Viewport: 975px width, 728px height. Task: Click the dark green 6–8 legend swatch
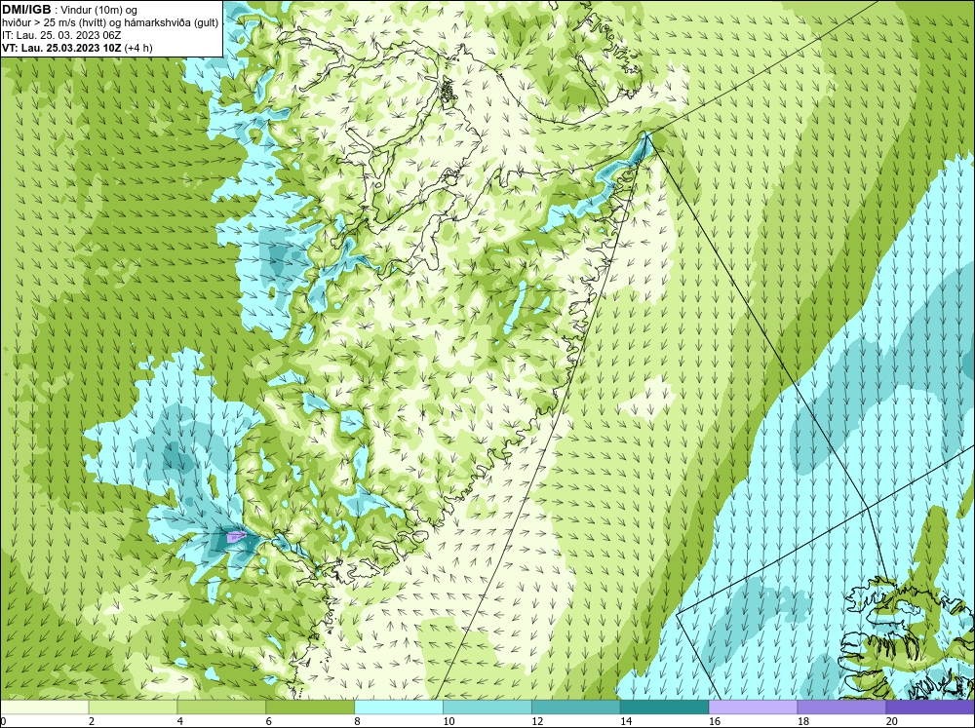(310, 707)
